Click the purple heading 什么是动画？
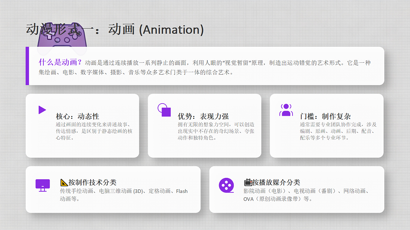The width and height of the screenshot is (410, 230). pyautogui.click(x=61, y=62)
